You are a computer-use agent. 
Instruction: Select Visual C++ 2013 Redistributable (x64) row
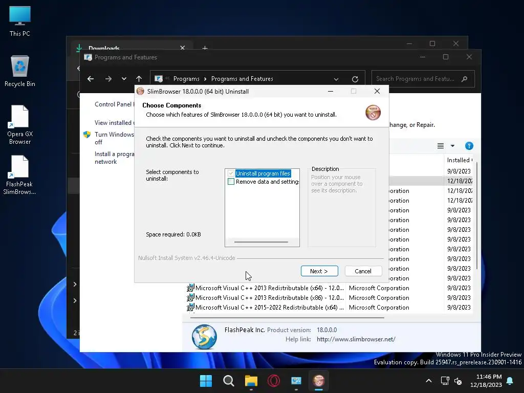coord(329,288)
